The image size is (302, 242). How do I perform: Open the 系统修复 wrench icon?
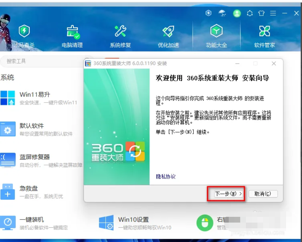(120, 31)
